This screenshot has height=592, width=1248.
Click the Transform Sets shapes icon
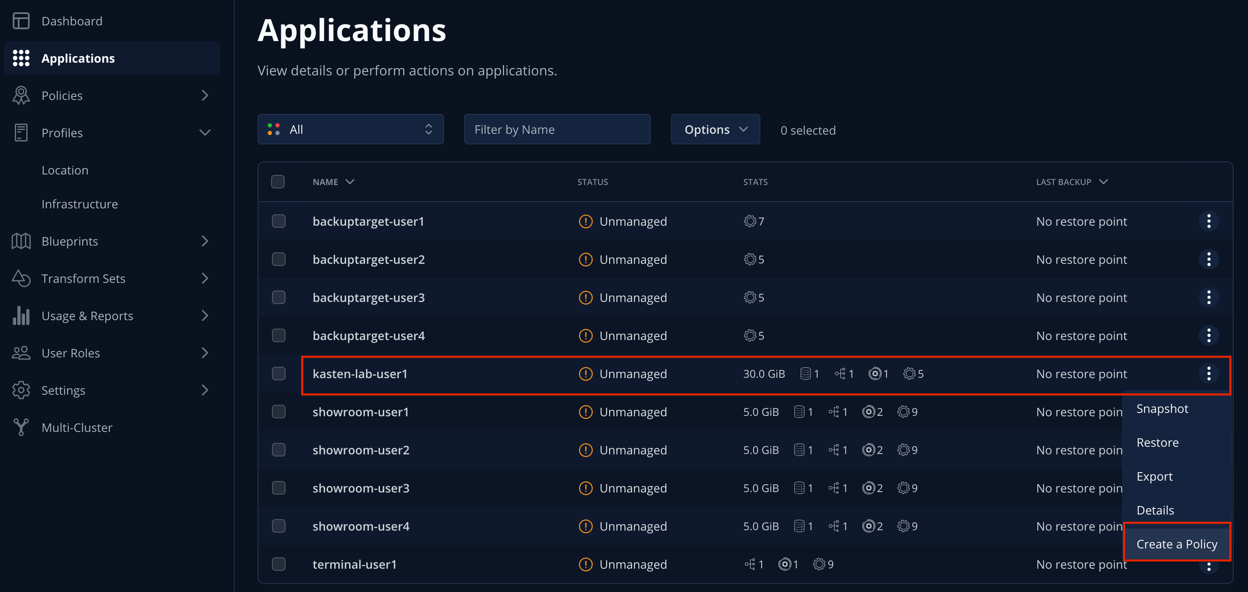pos(21,279)
